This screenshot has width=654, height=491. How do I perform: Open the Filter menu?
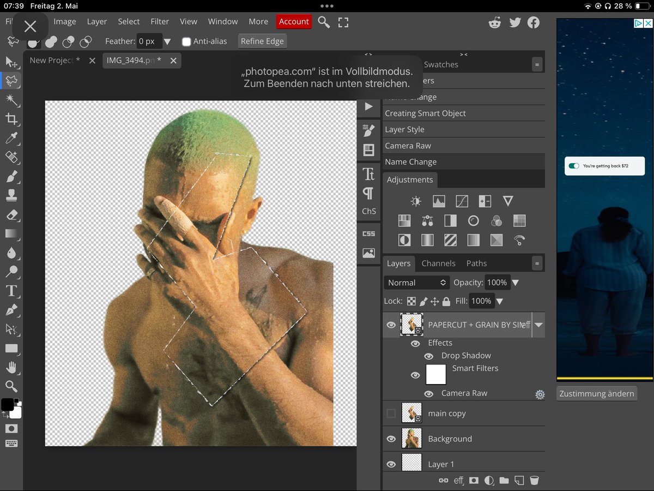[x=160, y=22]
